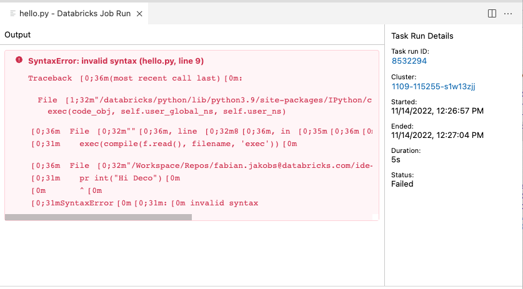Click the Task Run Details heading
This screenshot has width=523, height=289.
point(422,36)
